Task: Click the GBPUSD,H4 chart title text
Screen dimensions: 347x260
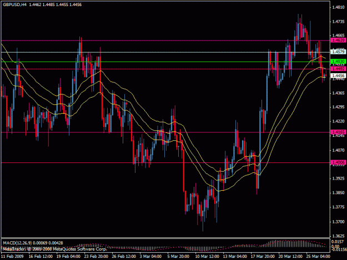Action: [14, 4]
